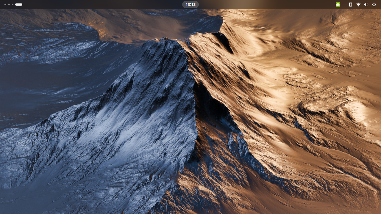The image size is (381, 214).
Task: Click the active workspace pill indicator
Action: [x=19, y=4]
